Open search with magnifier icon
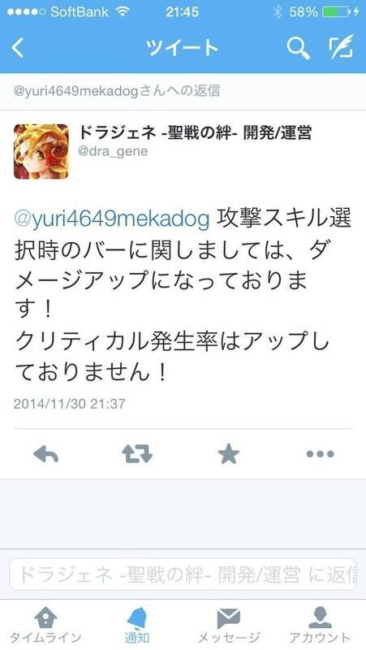366x650 pixels. click(298, 48)
